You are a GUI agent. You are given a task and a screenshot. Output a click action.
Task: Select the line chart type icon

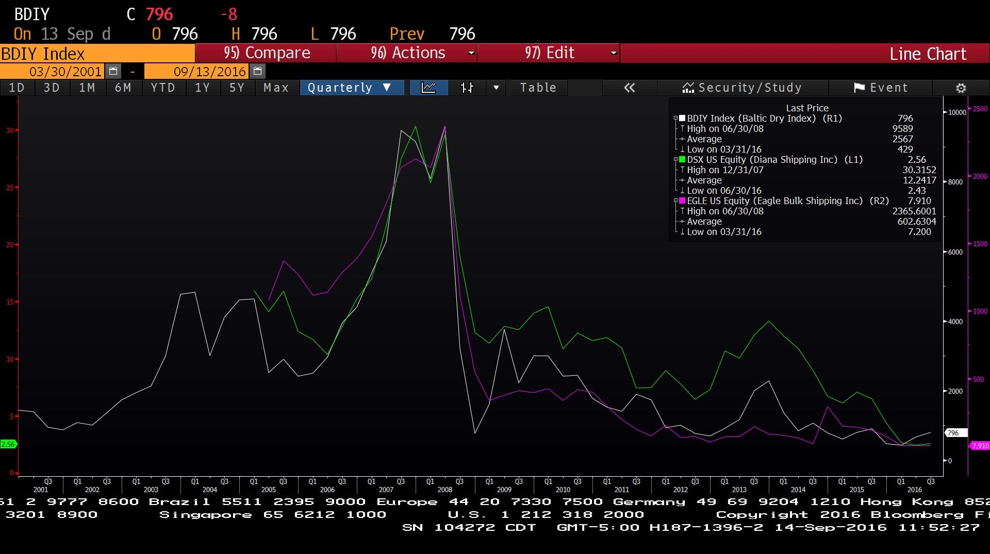[x=428, y=88]
